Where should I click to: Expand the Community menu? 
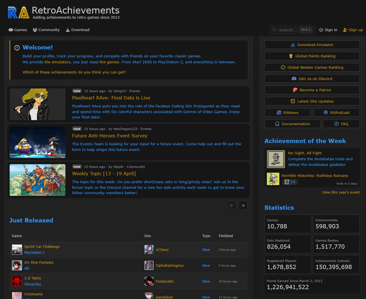46,30
